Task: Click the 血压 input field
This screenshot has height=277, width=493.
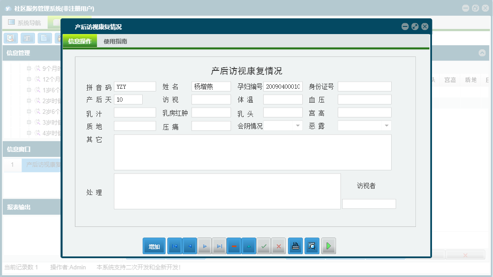Action: tap(364, 100)
